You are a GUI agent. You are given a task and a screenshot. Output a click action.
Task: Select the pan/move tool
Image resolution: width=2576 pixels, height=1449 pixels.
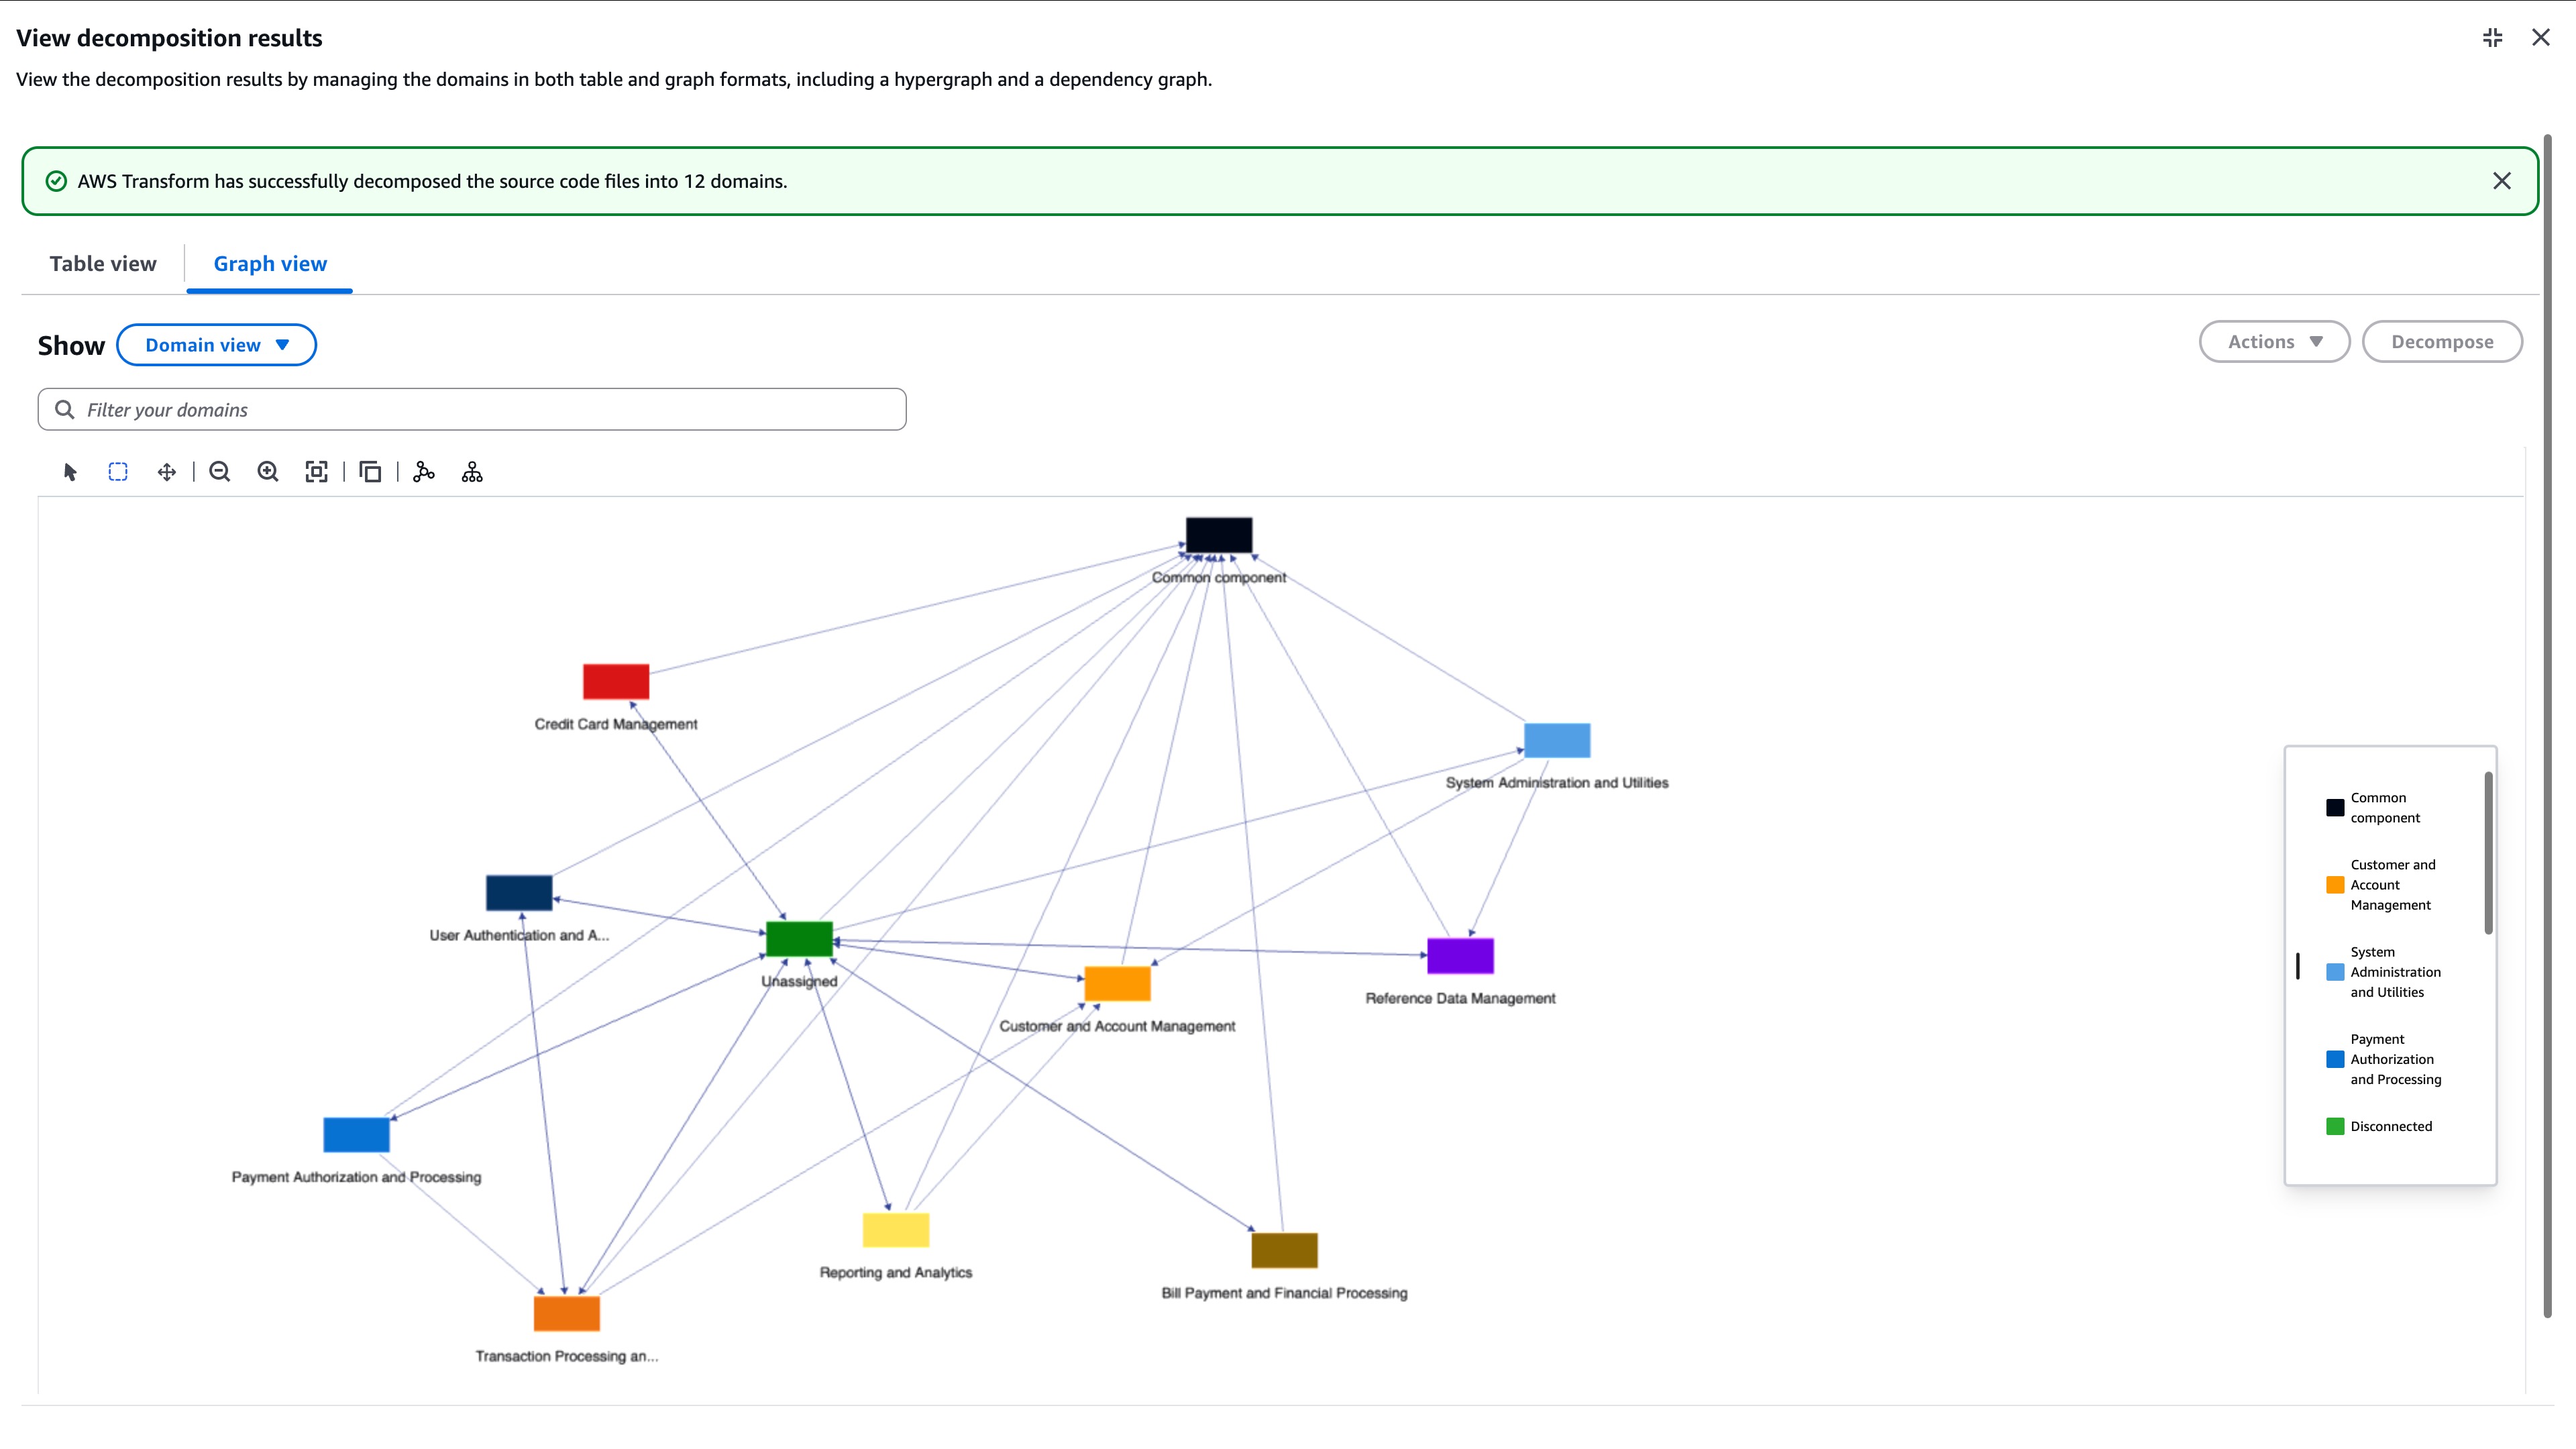pos(166,471)
